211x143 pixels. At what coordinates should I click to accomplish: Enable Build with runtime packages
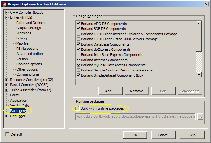78,108
